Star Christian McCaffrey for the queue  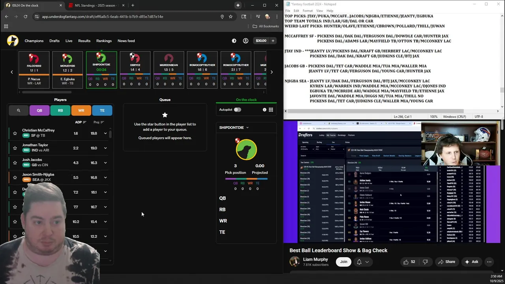click(x=15, y=133)
